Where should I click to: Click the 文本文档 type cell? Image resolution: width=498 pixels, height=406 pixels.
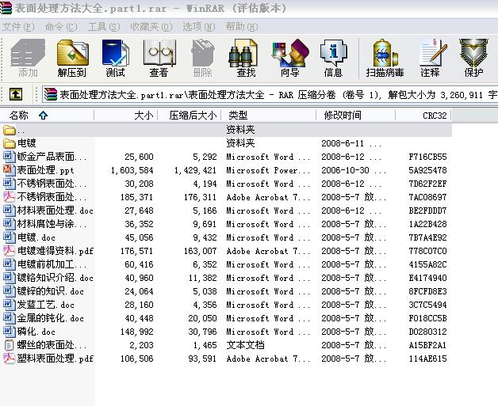coord(245,345)
